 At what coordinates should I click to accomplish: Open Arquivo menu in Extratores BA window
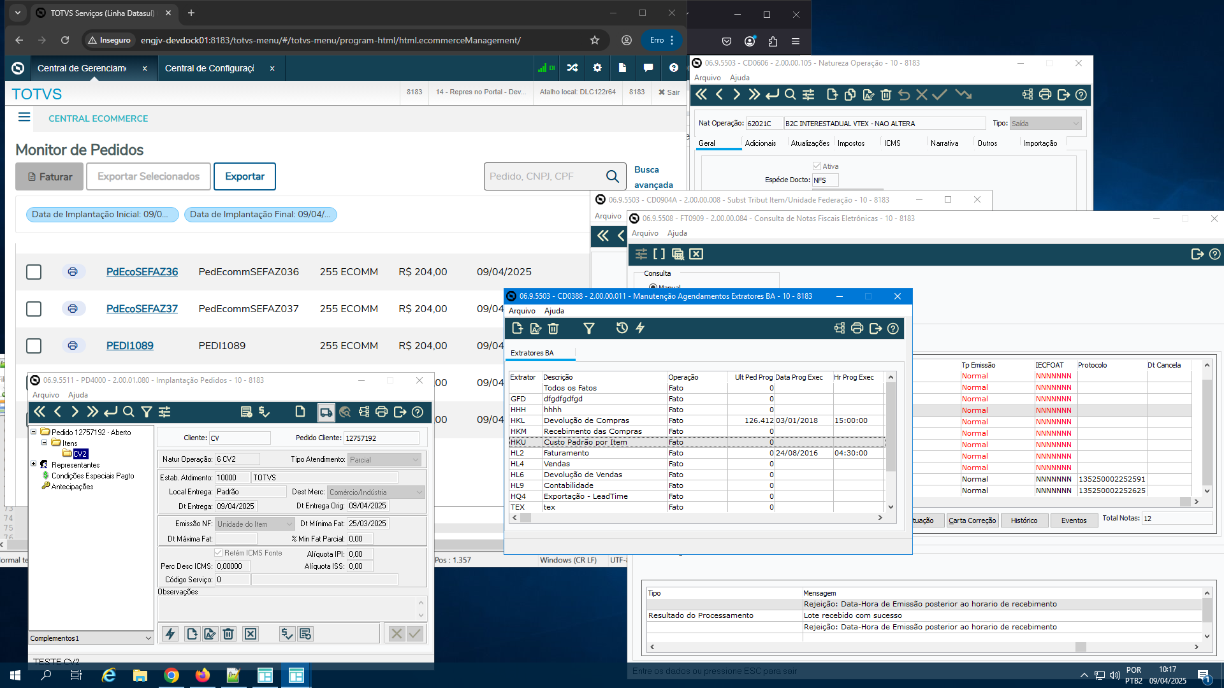pos(521,311)
